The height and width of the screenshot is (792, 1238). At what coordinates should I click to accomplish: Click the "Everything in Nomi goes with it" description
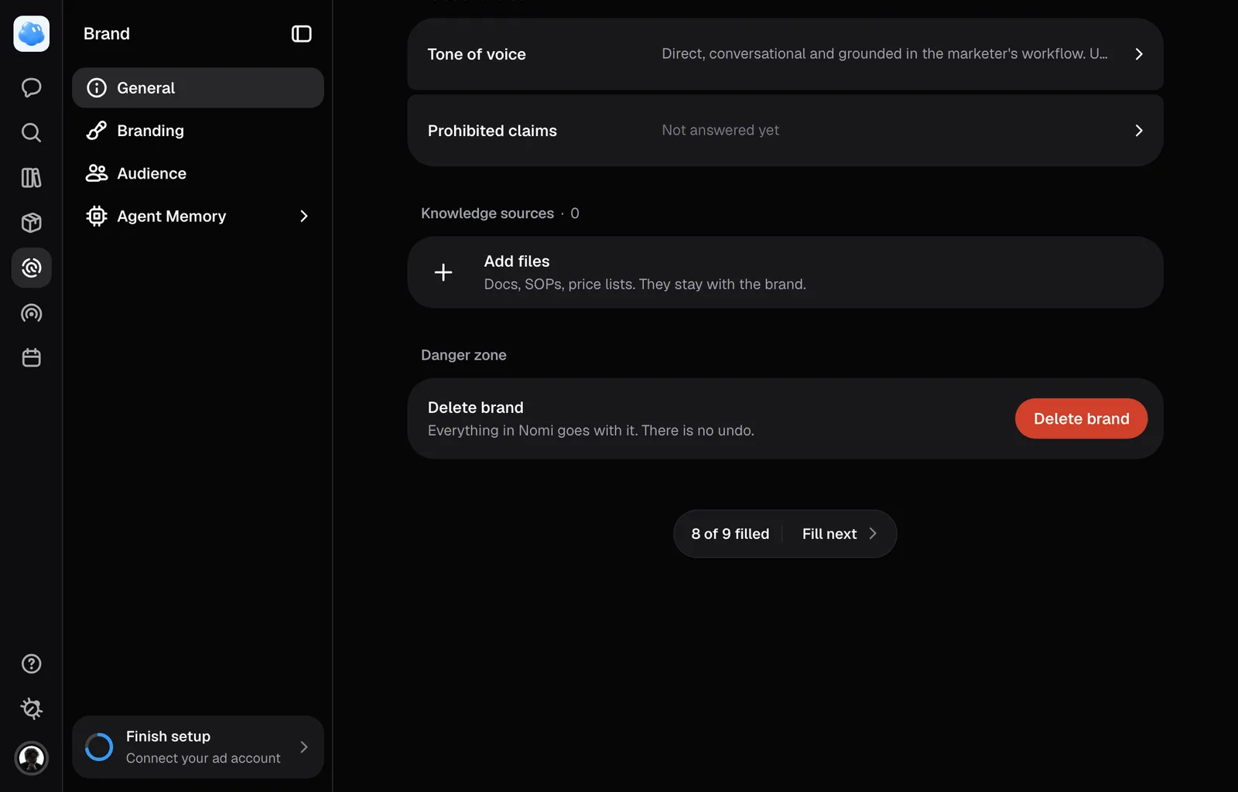[x=591, y=431]
